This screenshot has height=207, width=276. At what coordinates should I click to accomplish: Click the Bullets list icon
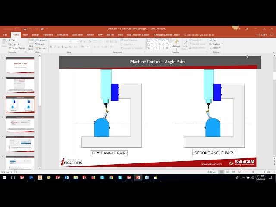point(95,41)
